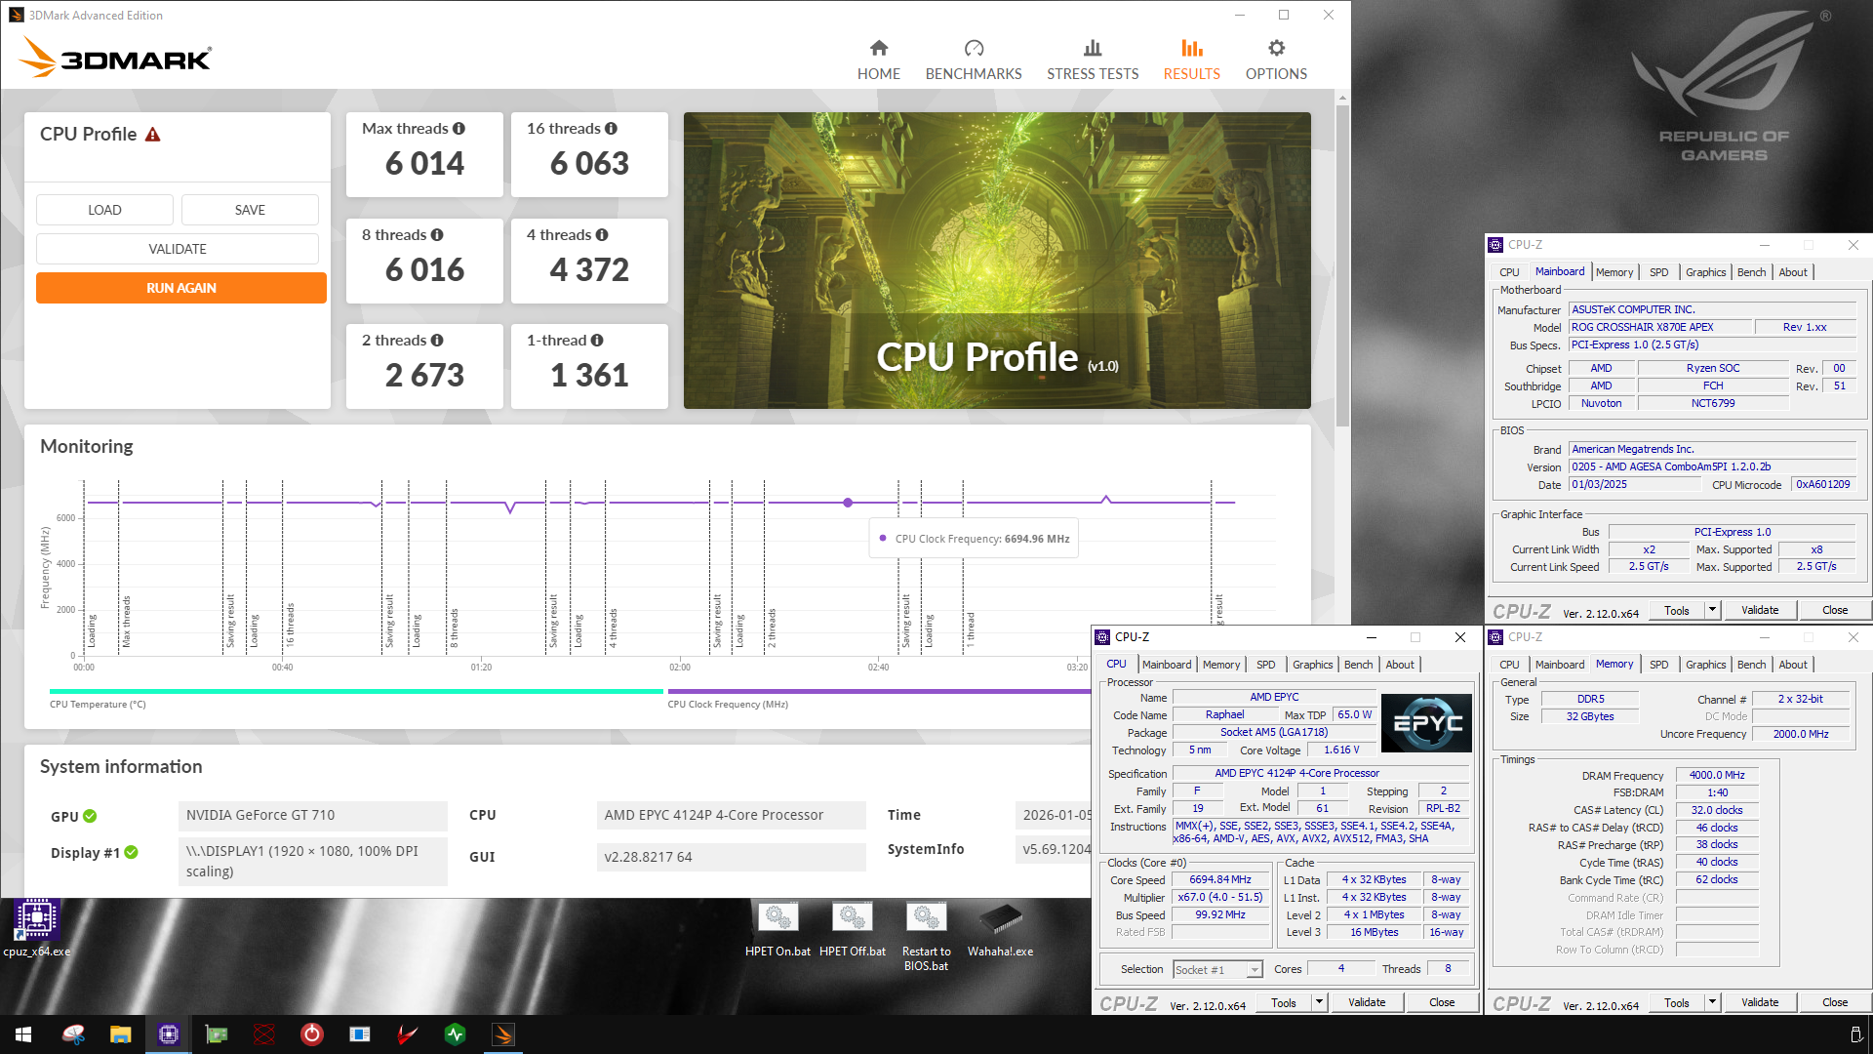Switch to CPU-Z in the taskbar
Screen dimensions: 1873x1054
[x=168, y=1034]
